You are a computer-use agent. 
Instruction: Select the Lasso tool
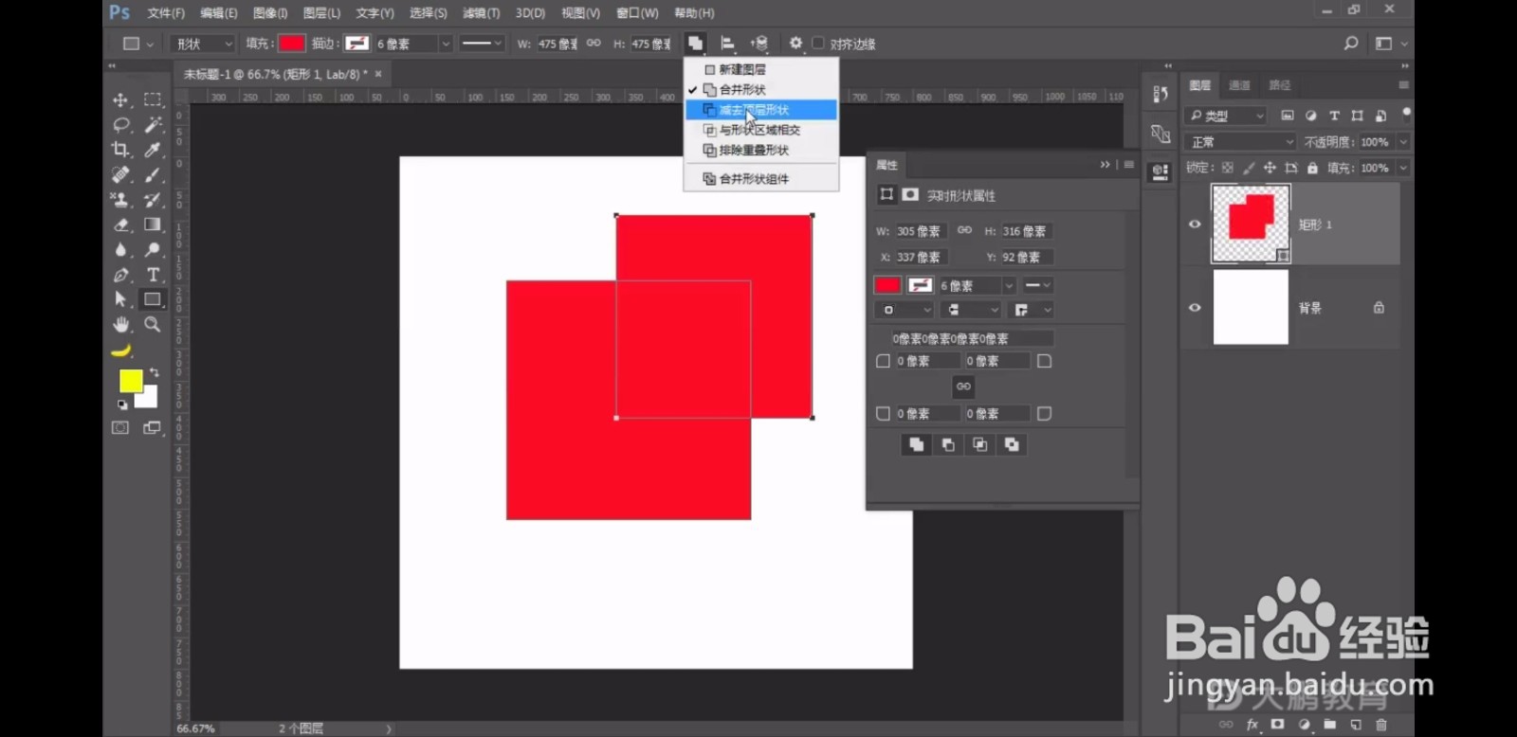(x=120, y=124)
